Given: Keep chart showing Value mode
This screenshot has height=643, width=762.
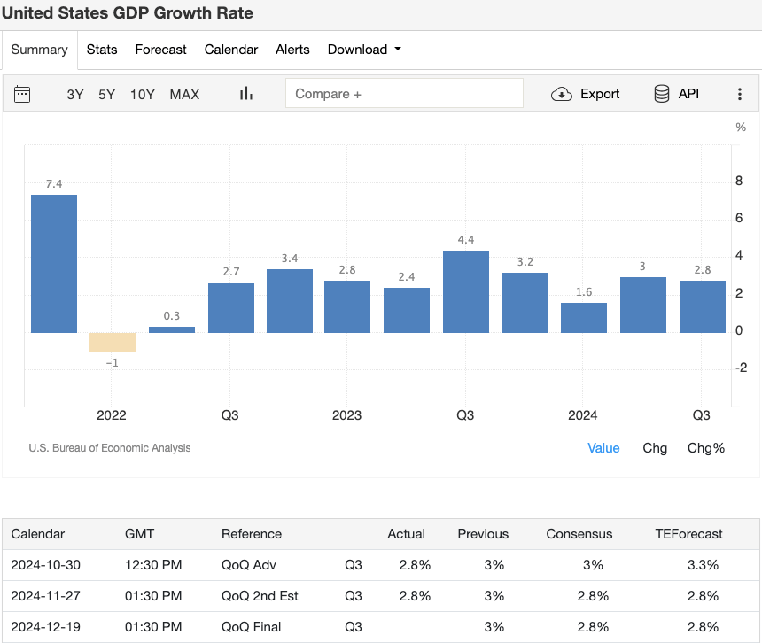Looking at the screenshot, I should 603,448.
